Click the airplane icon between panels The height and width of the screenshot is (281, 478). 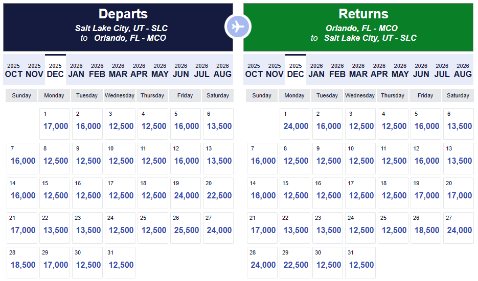(x=238, y=26)
